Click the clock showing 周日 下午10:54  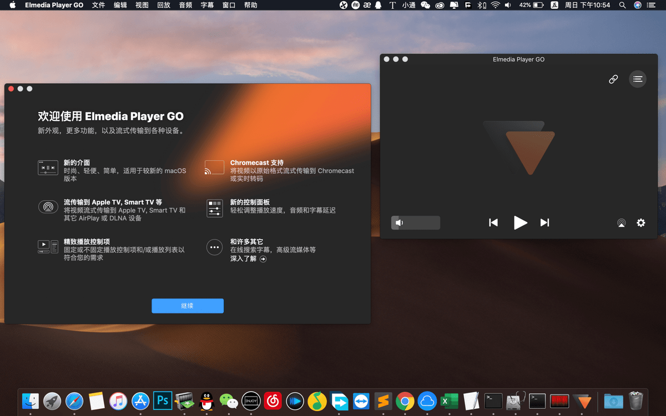click(x=587, y=5)
